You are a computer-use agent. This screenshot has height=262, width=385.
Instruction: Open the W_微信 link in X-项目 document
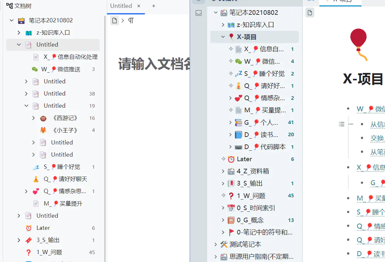pos(371,109)
